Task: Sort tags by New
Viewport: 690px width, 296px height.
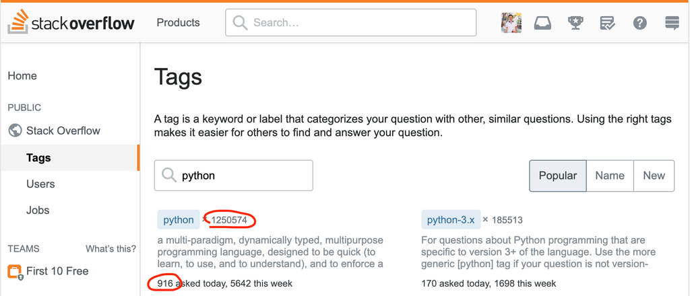Action: [x=654, y=176]
